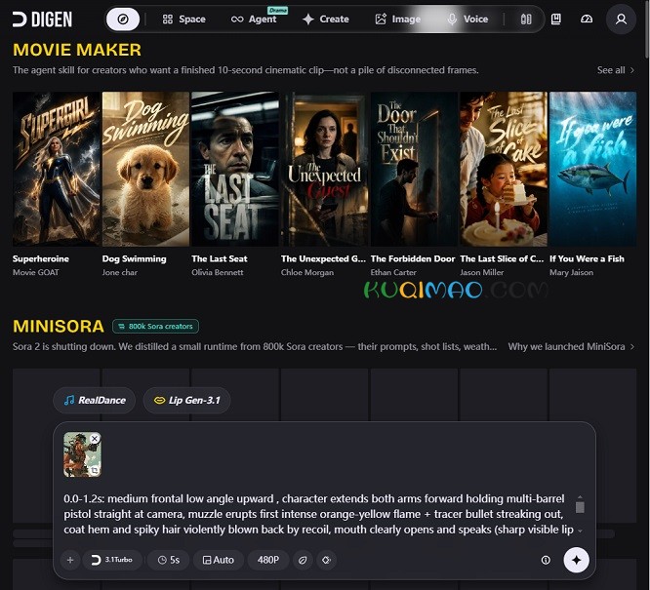Viewport: 650px width, 590px height.
Task: Click the creator name Mary Jaison
Action: coord(571,272)
